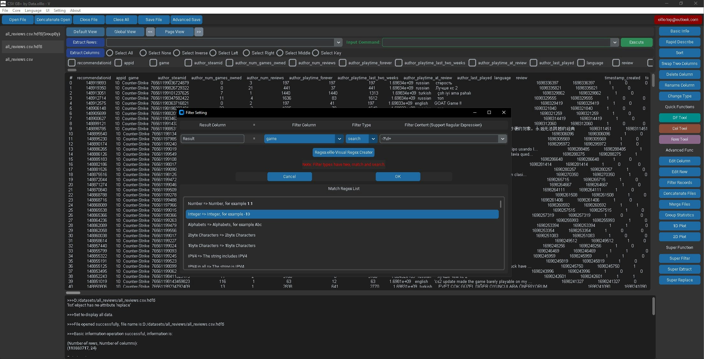
Task: Select the Select All radio button
Action: [x=110, y=53]
